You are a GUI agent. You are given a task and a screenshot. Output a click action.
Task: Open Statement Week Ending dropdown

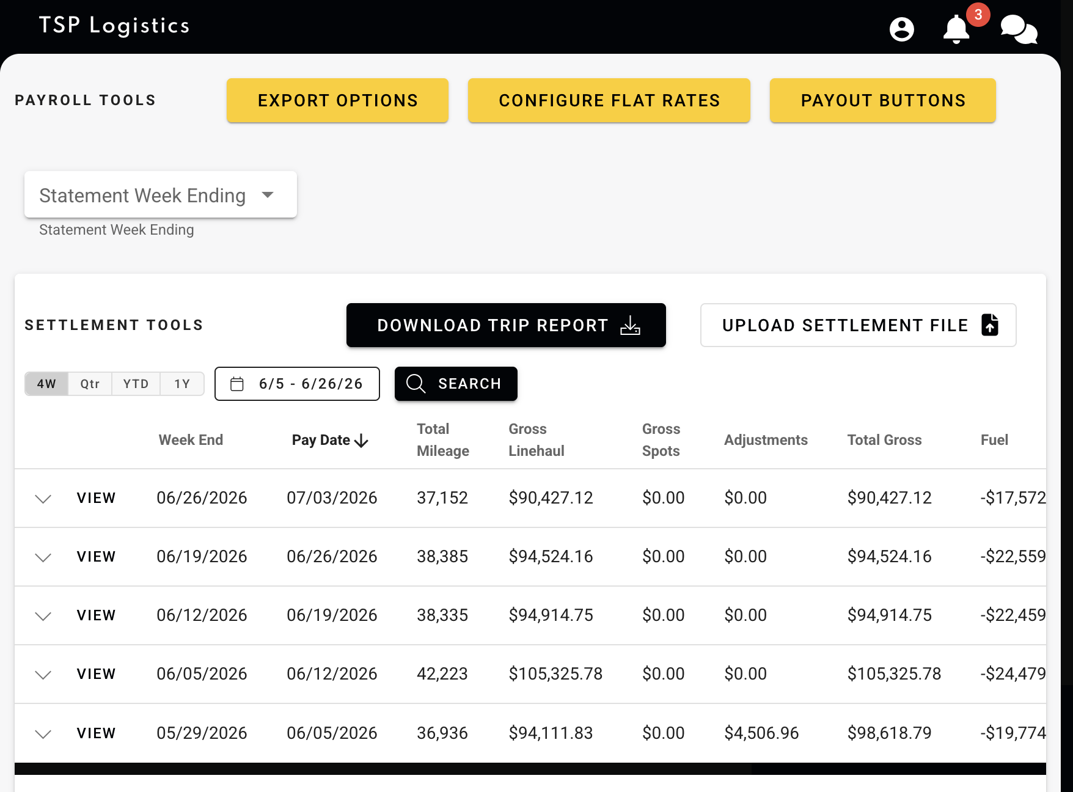point(161,194)
